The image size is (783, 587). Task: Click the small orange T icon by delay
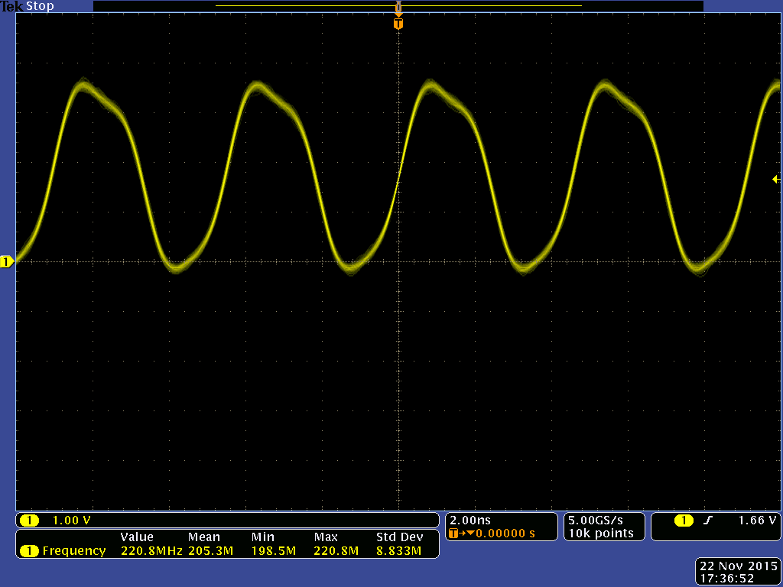coord(453,533)
